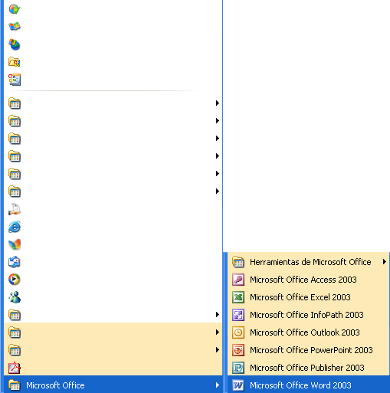
Task: Launch Microsoft Office Excel 2003
Action: [309, 297]
